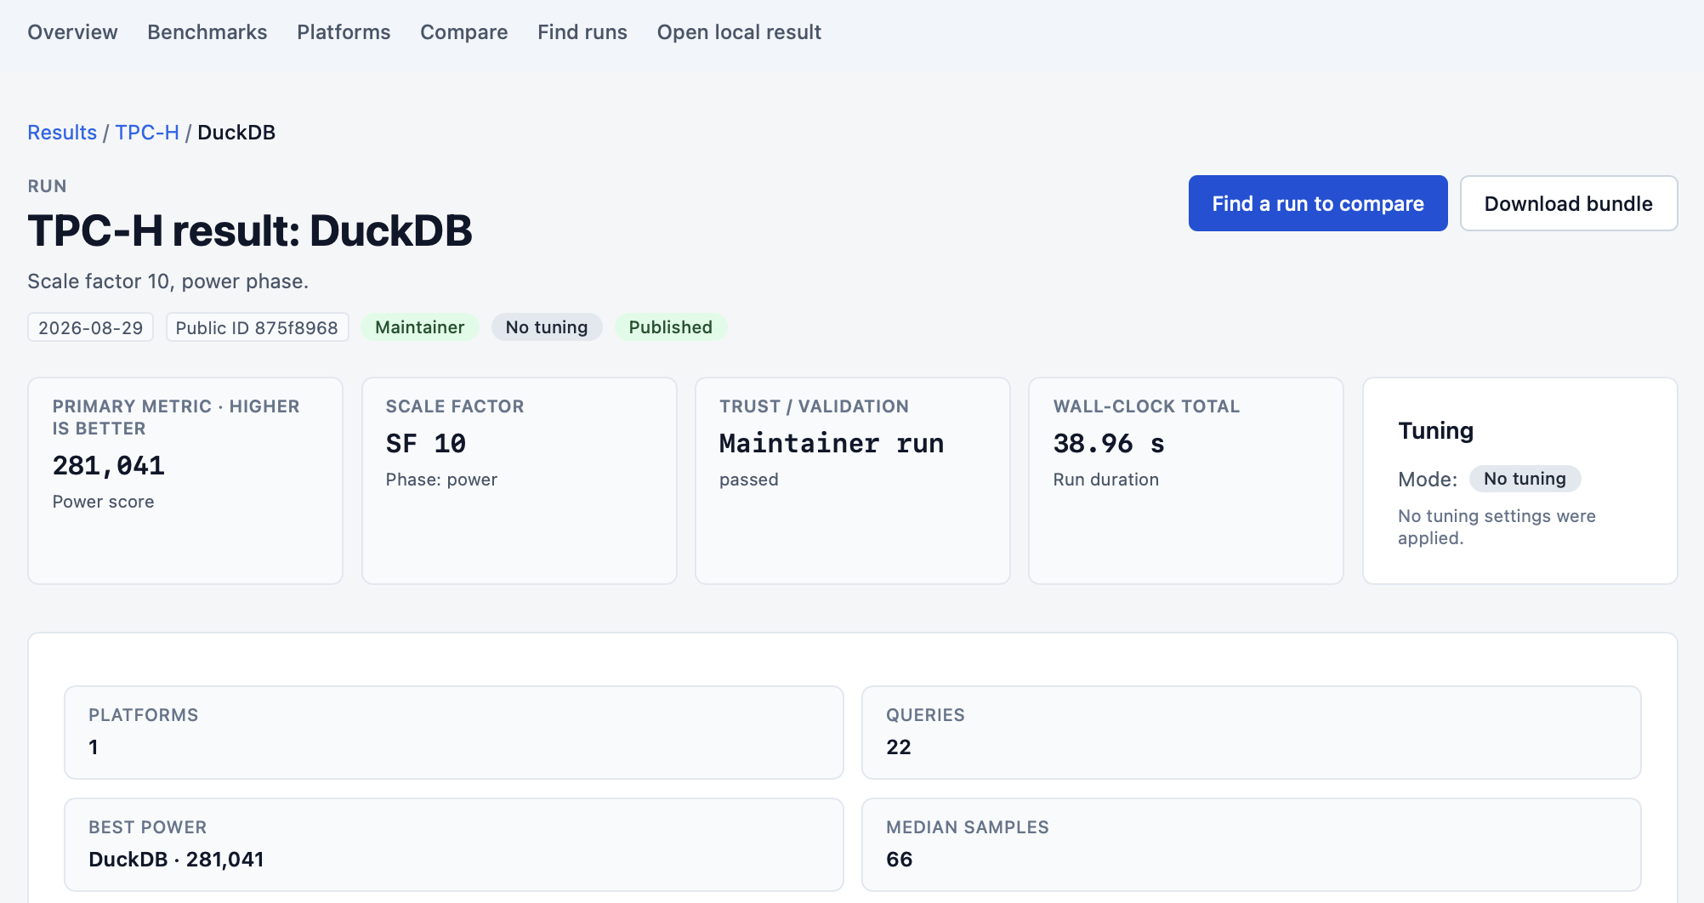Download the result bundle

tap(1569, 203)
